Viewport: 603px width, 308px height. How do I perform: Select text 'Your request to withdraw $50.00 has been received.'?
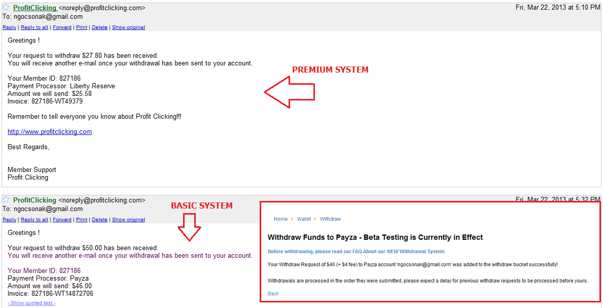coord(83,248)
